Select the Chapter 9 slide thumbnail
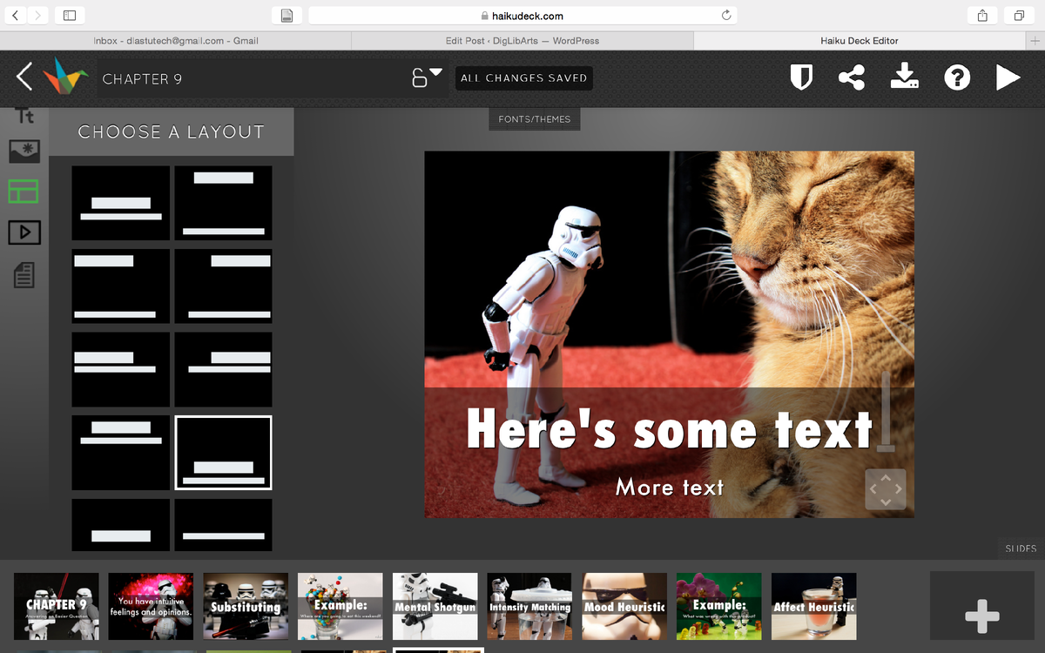Viewport: 1045px width, 653px height. tap(57, 605)
